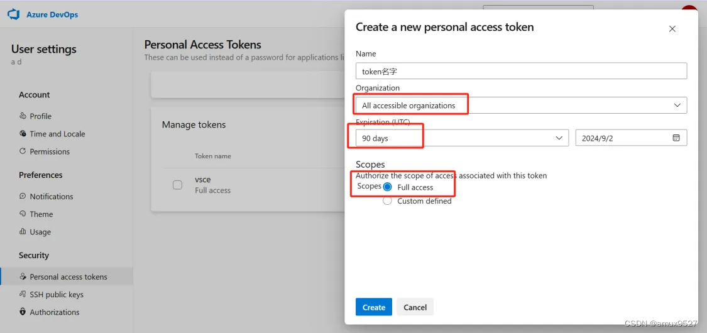Click the Full access text under vsce
This screenshot has width=707, height=333.
[213, 190]
